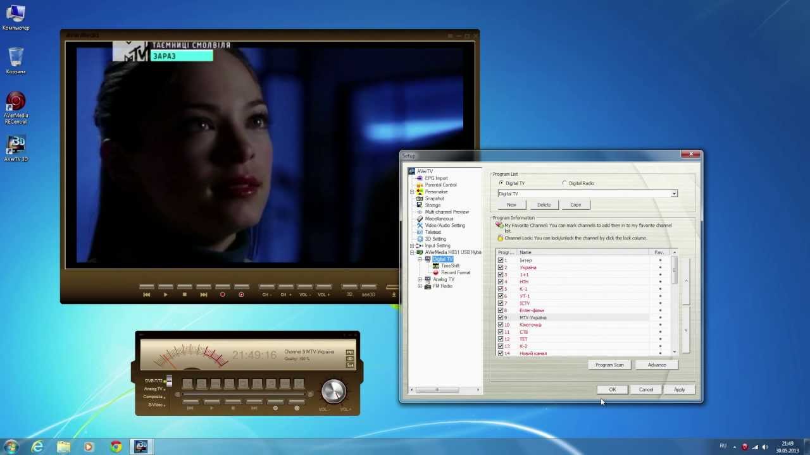Open Multi-channel Preview settings

pyautogui.click(x=447, y=212)
